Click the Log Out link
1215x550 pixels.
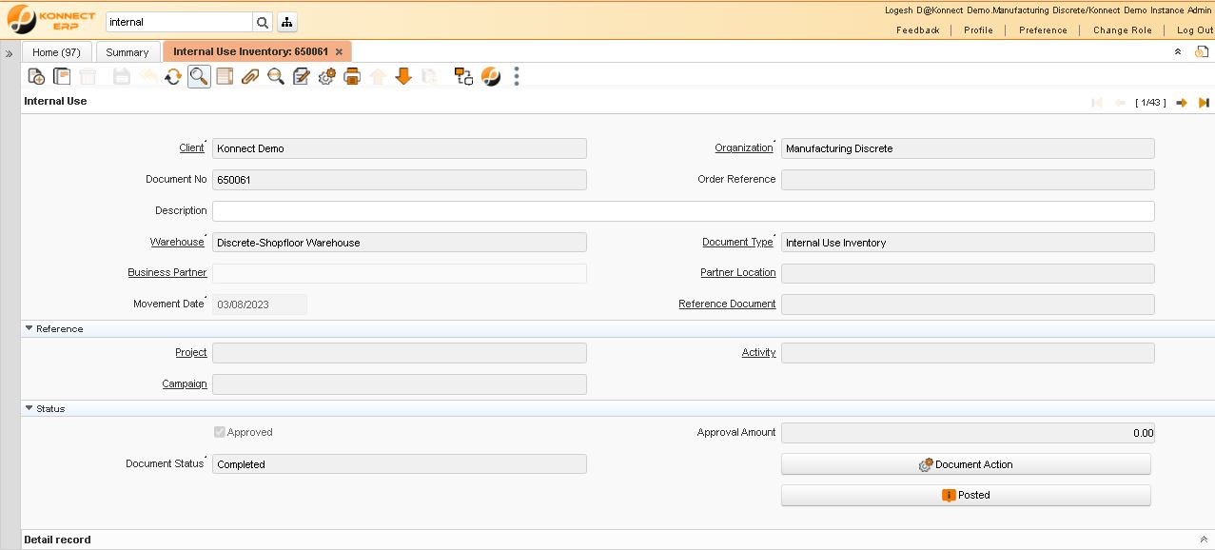[1195, 30]
